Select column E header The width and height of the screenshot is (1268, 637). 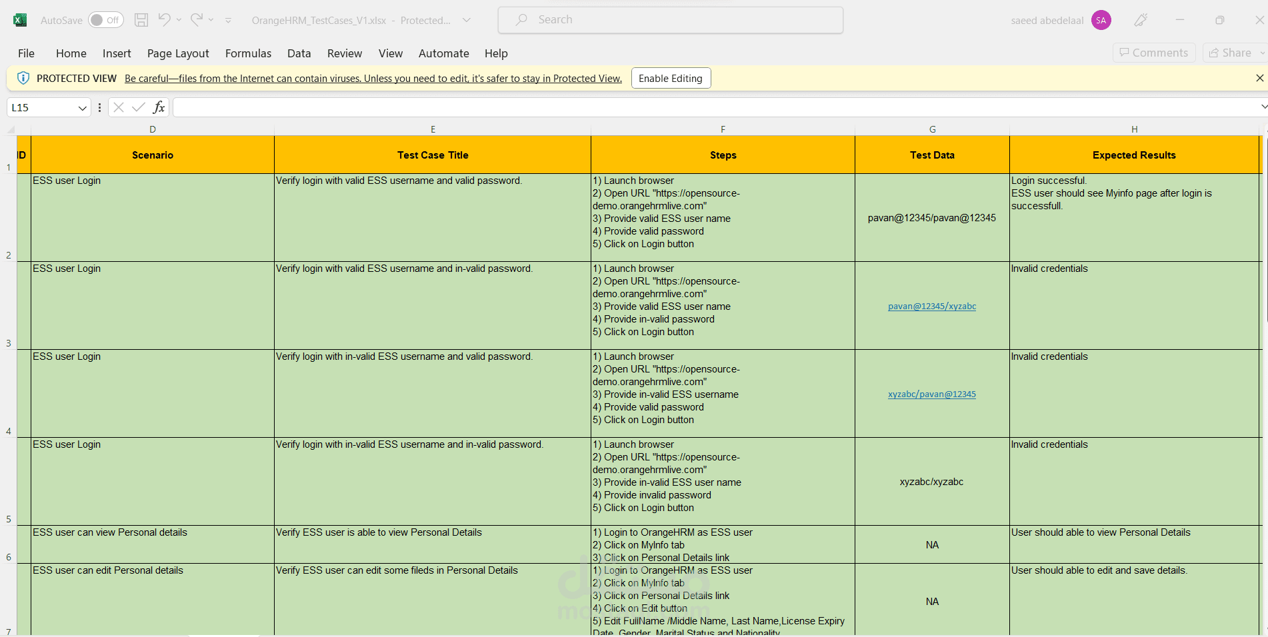pyautogui.click(x=433, y=129)
